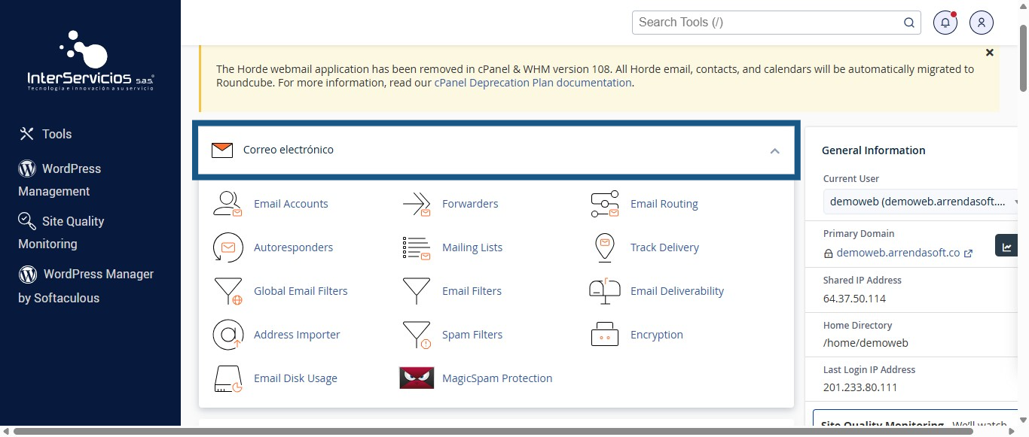Open the user account icon

(x=982, y=23)
